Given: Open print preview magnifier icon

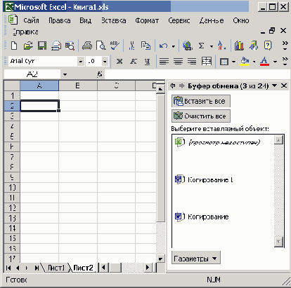Looking at the screenshot, I should 101,46.
